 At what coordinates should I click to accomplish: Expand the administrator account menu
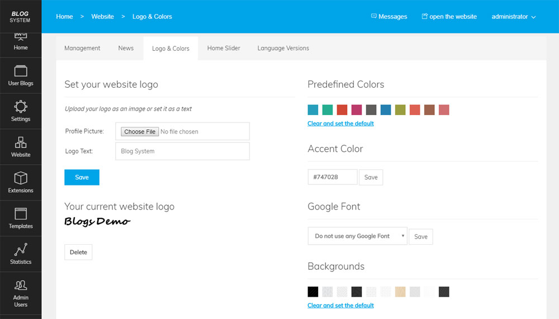coord(513,17)
